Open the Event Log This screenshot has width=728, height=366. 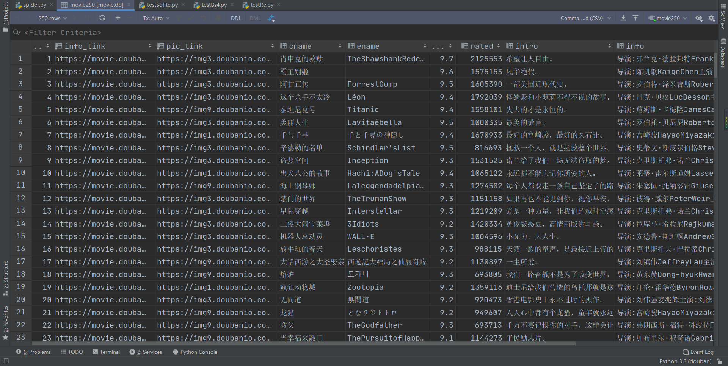[698, 352]
